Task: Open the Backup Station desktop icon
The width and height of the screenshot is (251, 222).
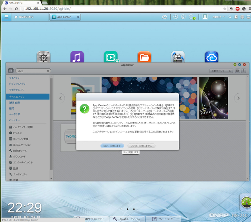Action: [178, 57]
